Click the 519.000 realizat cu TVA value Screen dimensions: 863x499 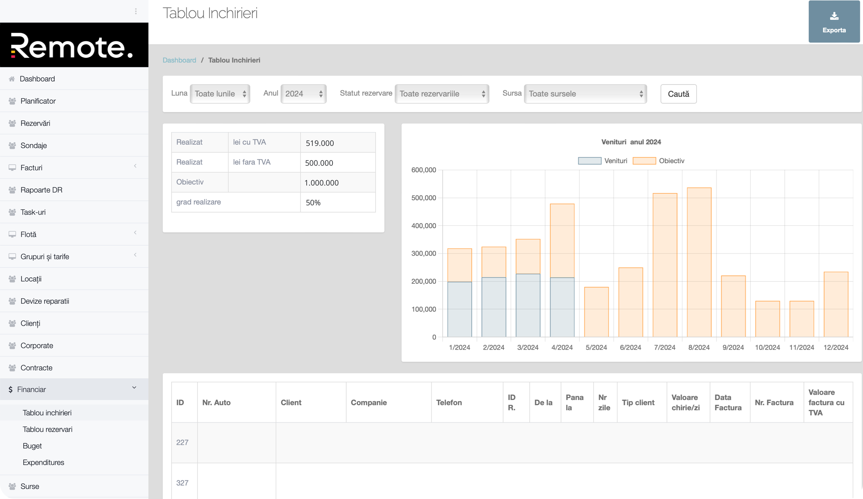point(320,143)
